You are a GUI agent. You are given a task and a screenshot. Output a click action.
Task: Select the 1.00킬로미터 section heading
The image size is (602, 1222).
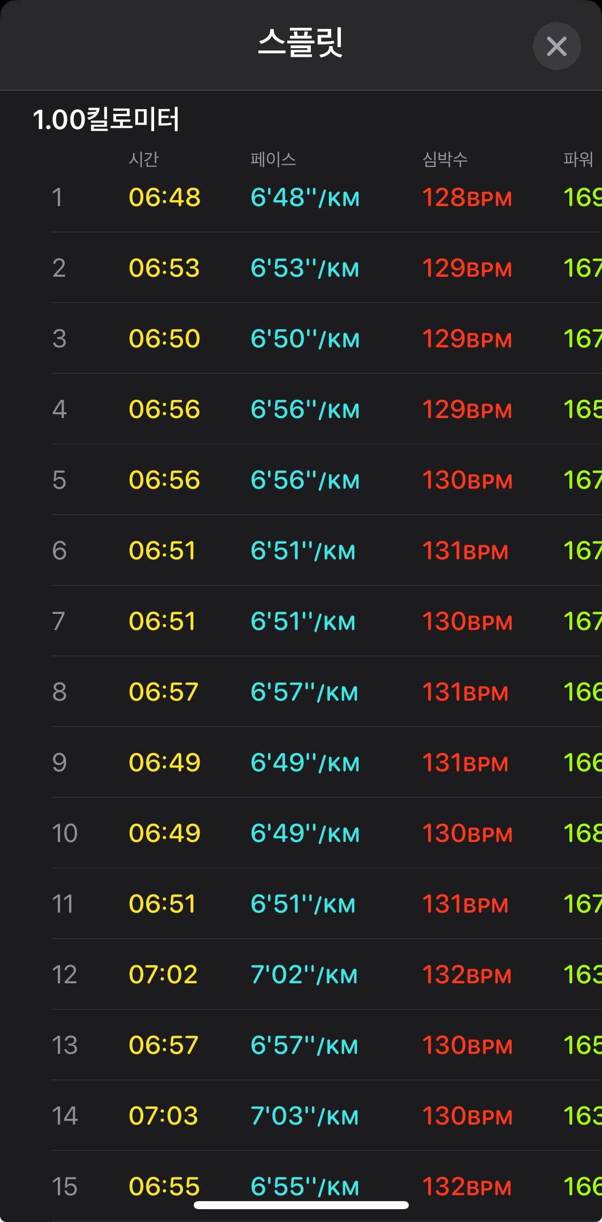pyautogui.click(x=106, y=119)
